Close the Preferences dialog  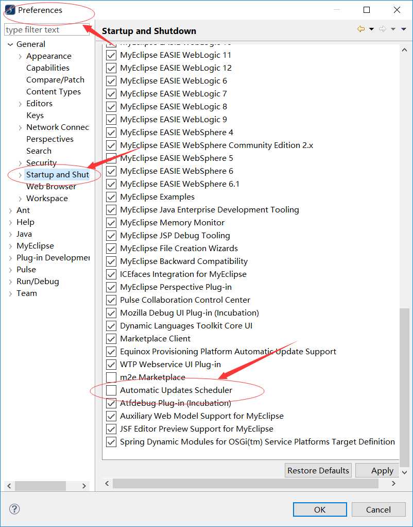(x=397, y=10)
